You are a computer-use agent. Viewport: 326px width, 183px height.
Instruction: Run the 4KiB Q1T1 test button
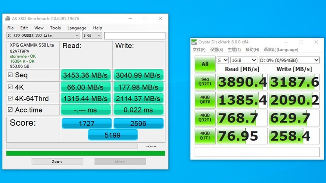coord(205,136)
